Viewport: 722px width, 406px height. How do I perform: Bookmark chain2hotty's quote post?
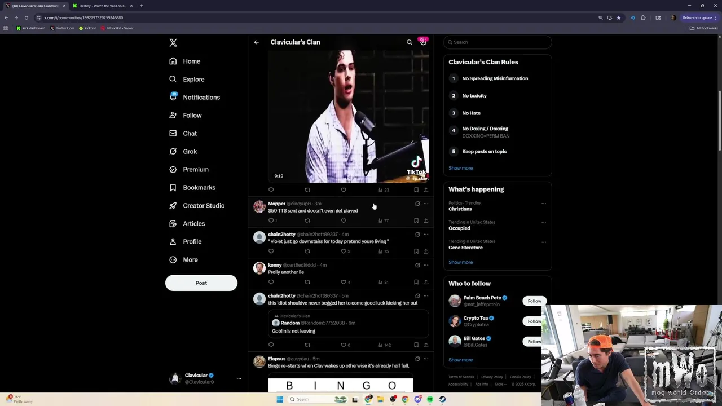416,345
